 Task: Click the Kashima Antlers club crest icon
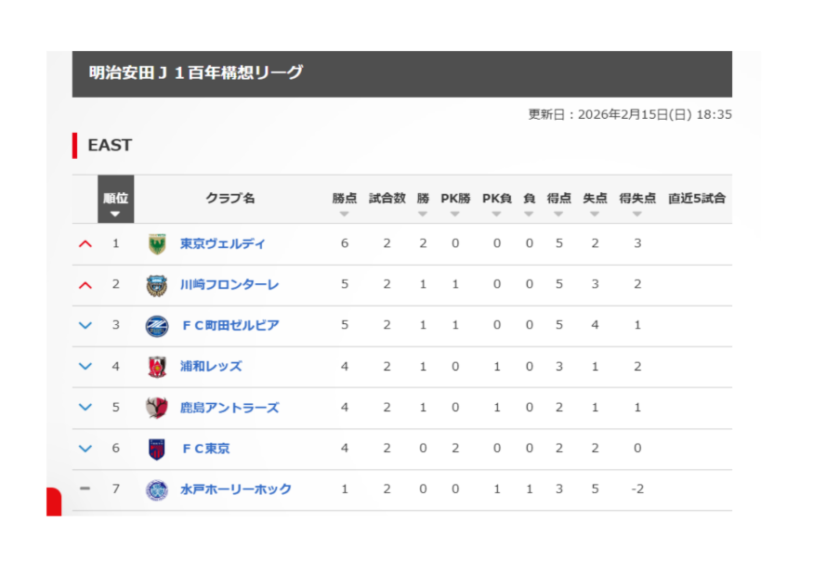coord(157,408)
